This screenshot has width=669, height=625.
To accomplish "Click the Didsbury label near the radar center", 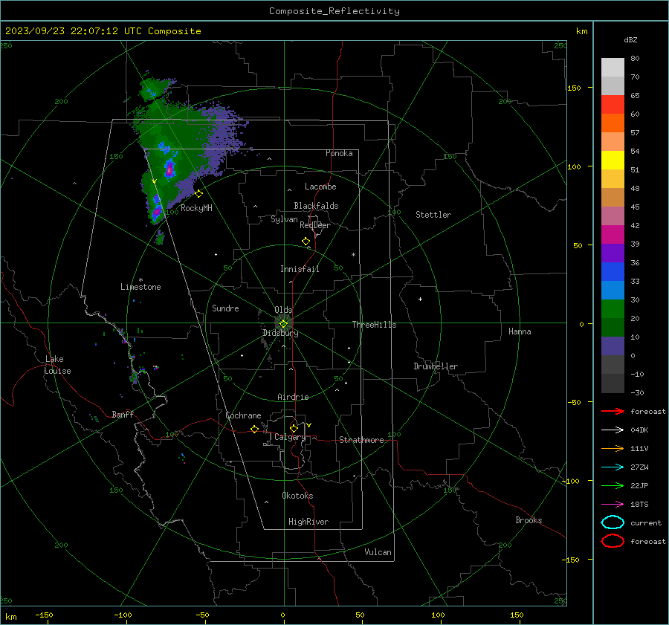I will (280, 333).
